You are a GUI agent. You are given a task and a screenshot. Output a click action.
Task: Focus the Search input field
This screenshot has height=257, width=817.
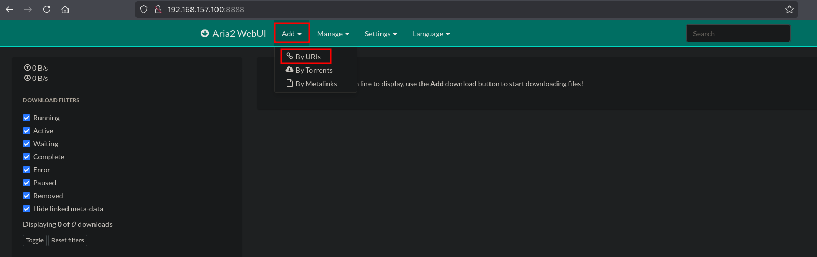[x=738, y=34]
